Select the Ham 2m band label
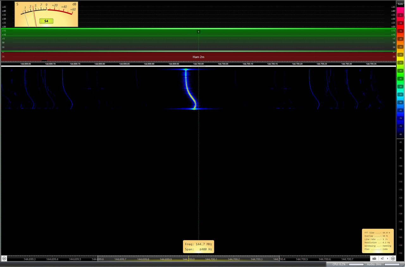405x267 pixels. 198,57
